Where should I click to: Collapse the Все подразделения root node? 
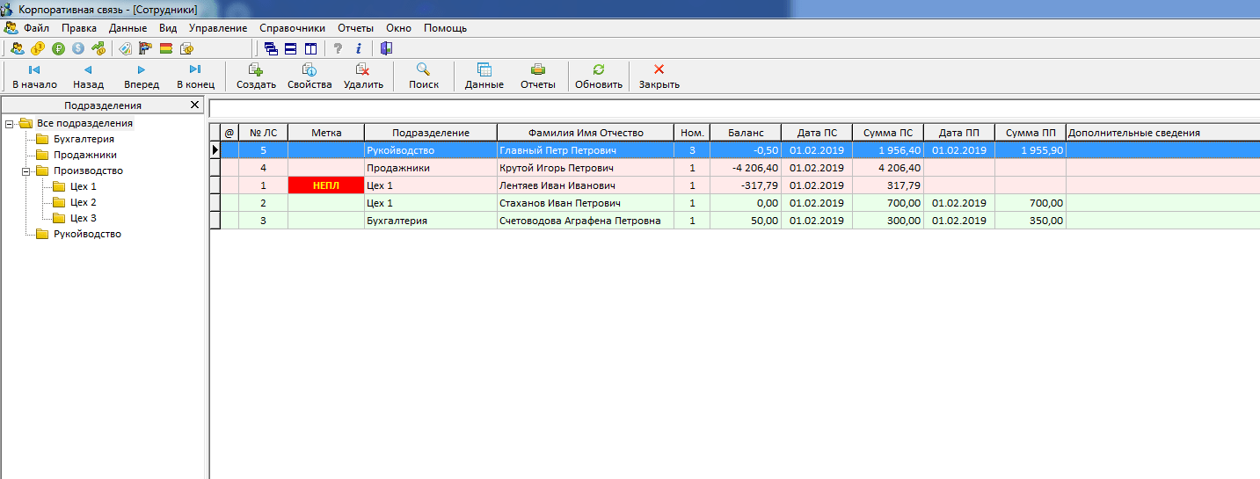coord(10,124)
